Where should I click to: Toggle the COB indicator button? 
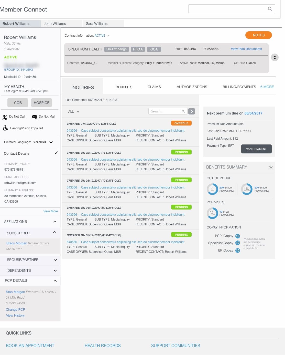(18, 103)
